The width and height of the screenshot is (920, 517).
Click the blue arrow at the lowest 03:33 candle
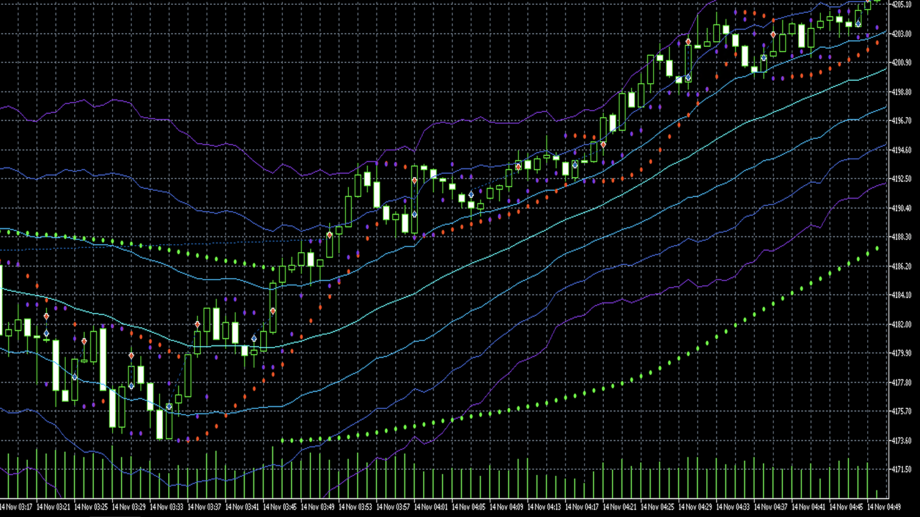(169, 406)
